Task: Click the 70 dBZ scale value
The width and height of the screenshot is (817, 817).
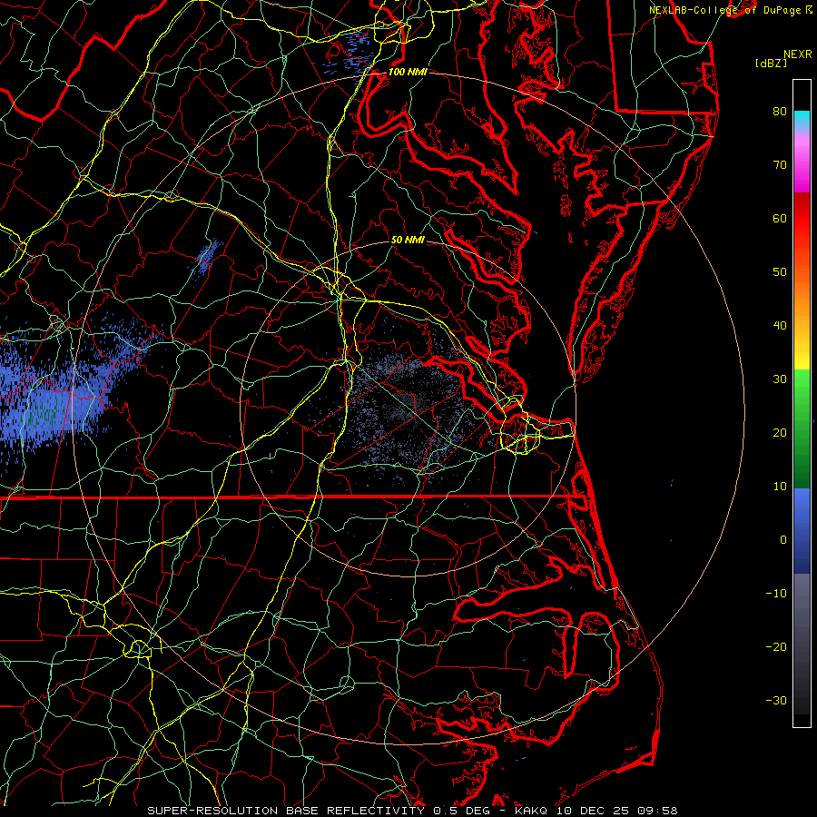Action: 780,164
